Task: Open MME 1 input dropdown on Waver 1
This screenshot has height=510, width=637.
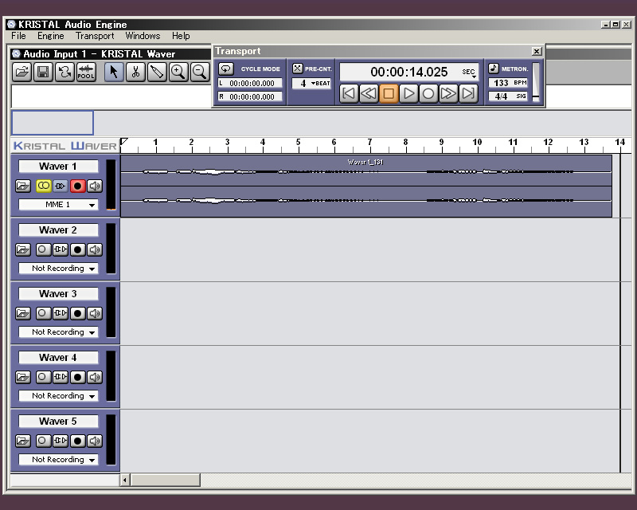Action: [x=58, y=205]
